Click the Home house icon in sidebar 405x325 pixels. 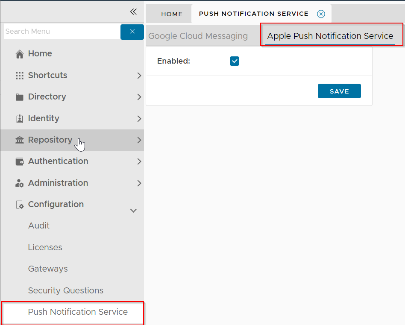tap(19, 54)
